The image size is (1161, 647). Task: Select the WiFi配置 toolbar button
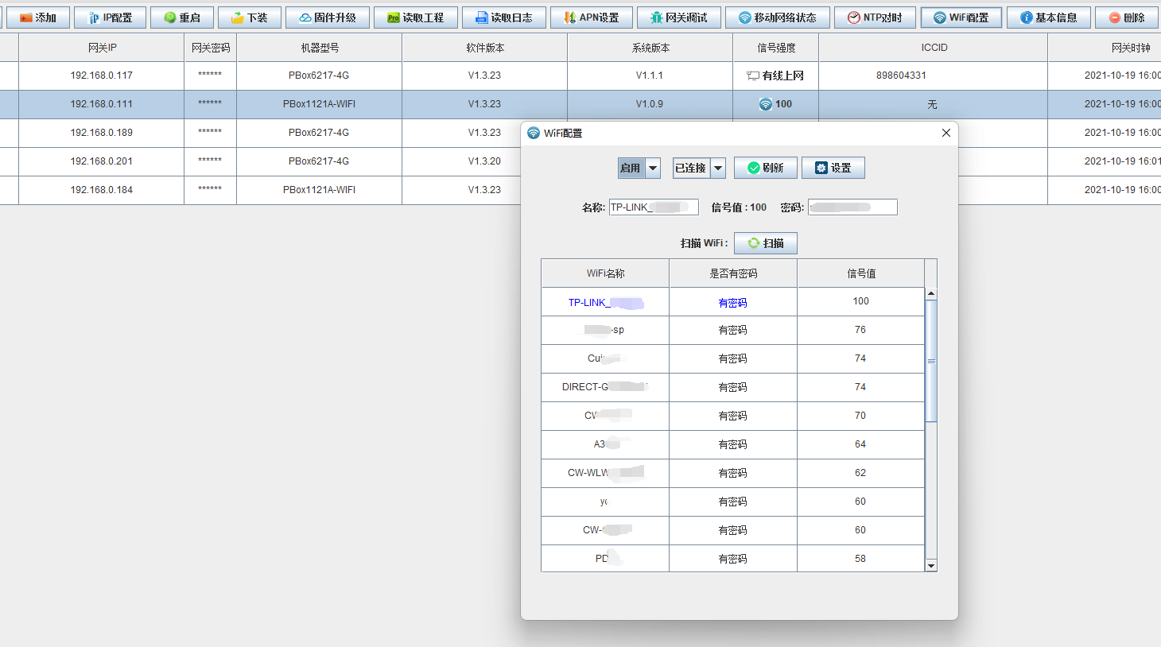pyautogui.click(x=961, y=17)
